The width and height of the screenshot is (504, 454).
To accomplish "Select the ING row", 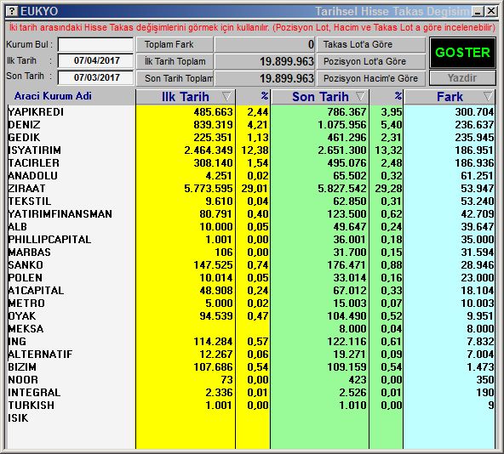I will click(250, 341).
